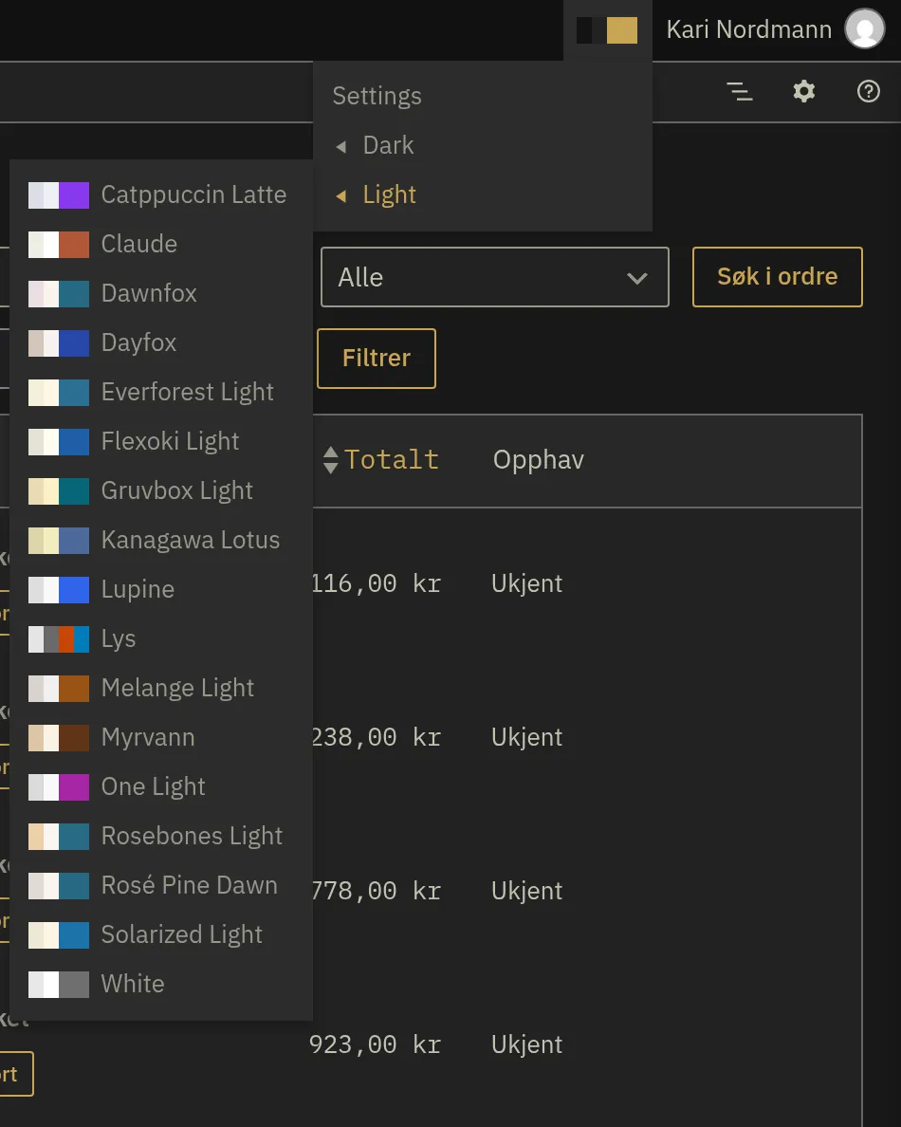The image size is (901, 1127).
Task: Select the Kanagawa Lotus theme
Action: 161,541
